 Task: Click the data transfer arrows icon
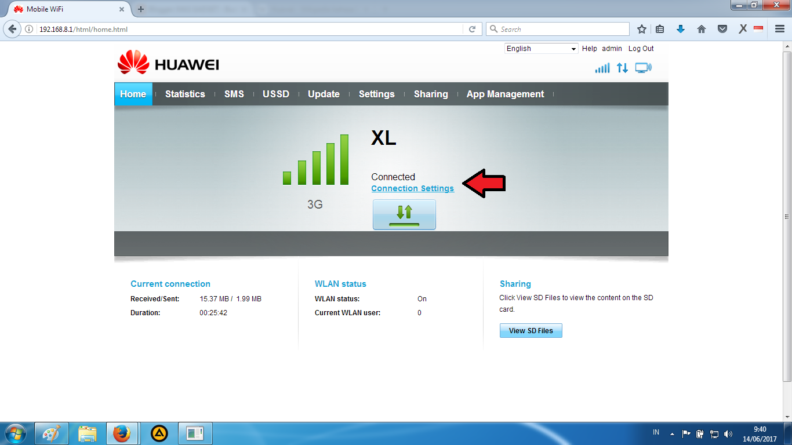622,68
